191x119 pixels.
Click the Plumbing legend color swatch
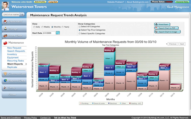pos(81,103)
